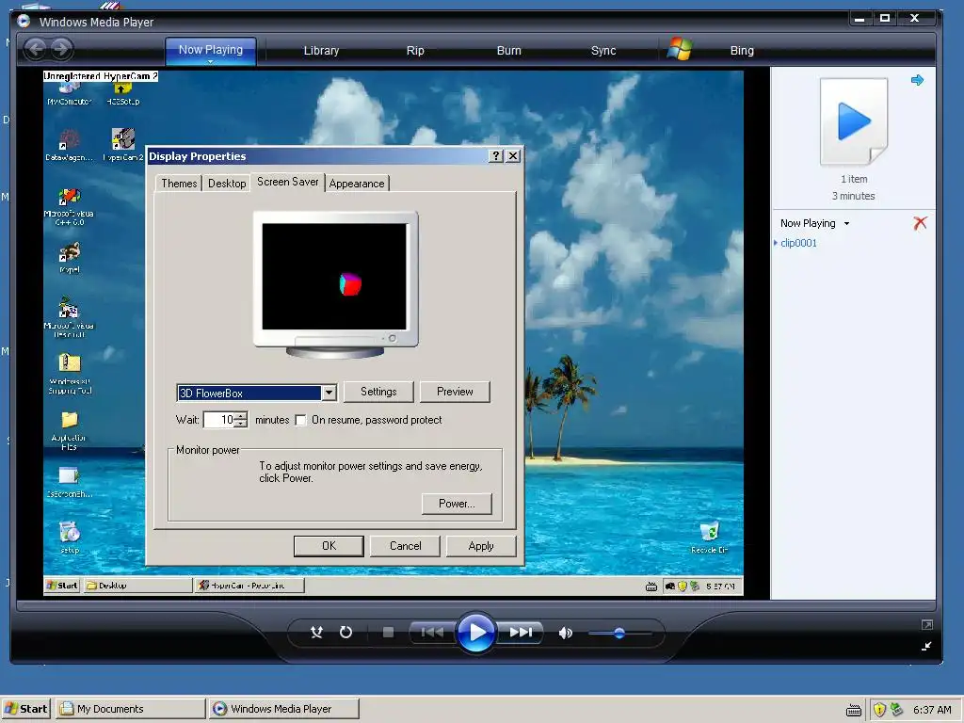Expand the Now Playing tab arrow
The height and width of the screenshot is (723, 964).
[x=210, y=61]
